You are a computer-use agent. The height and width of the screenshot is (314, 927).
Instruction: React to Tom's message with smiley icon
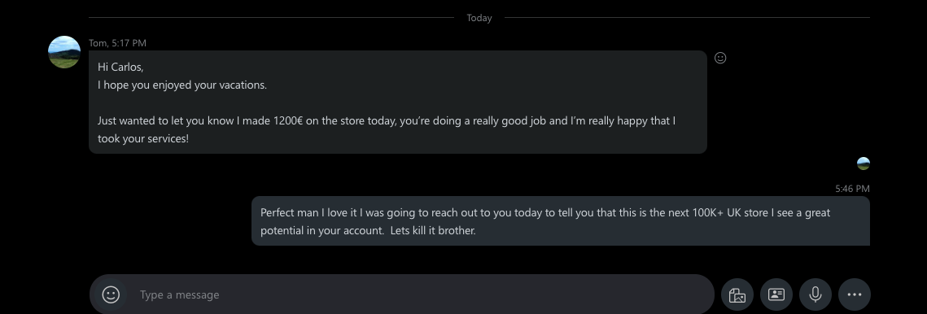coord(720,58)
